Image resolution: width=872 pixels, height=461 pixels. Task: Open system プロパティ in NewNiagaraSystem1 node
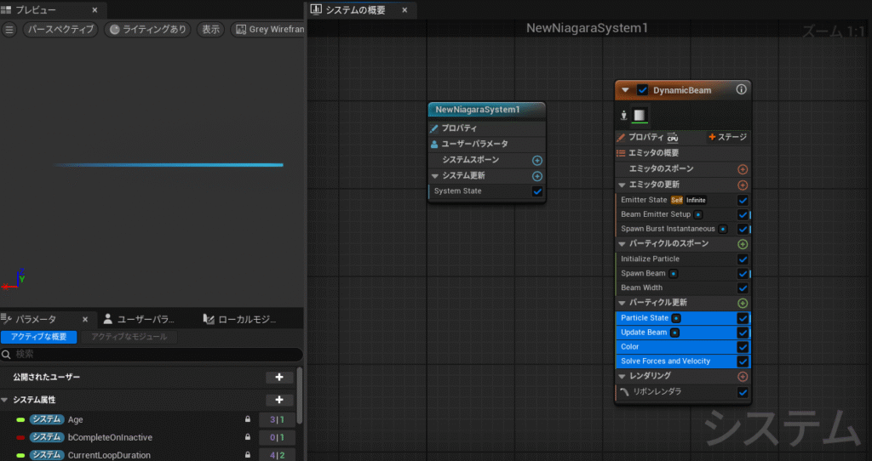[x=486, y=128]
